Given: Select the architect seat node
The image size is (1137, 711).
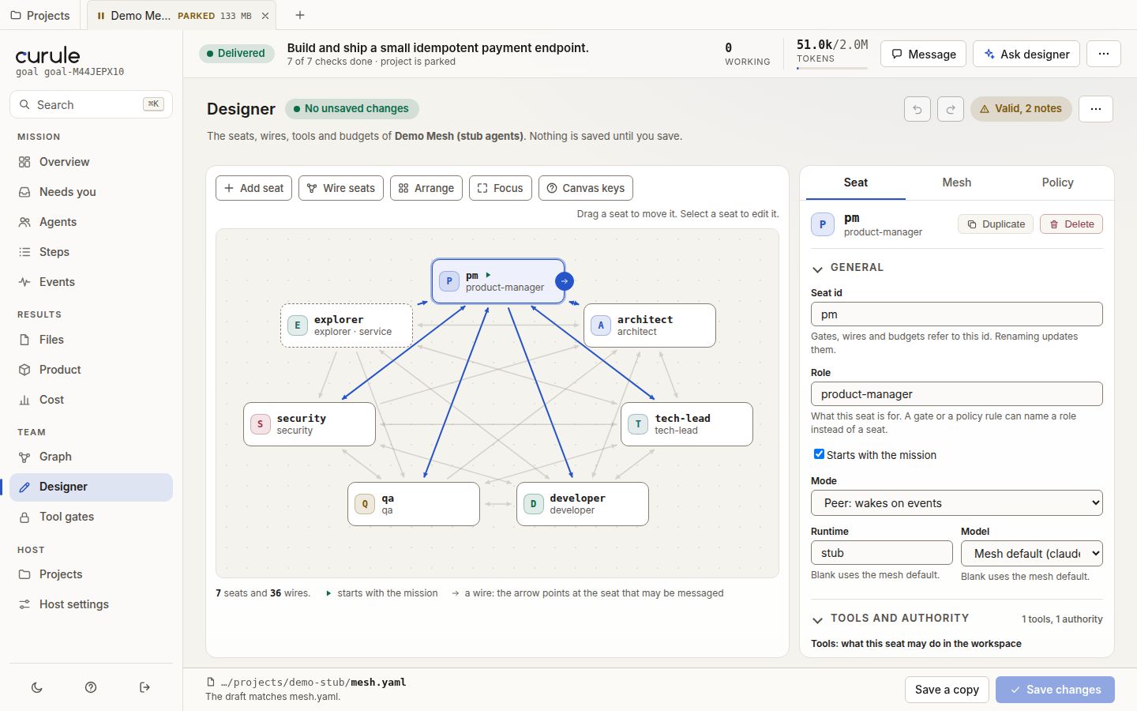Looking at the screenshot, I should click(x=650, y=325).
